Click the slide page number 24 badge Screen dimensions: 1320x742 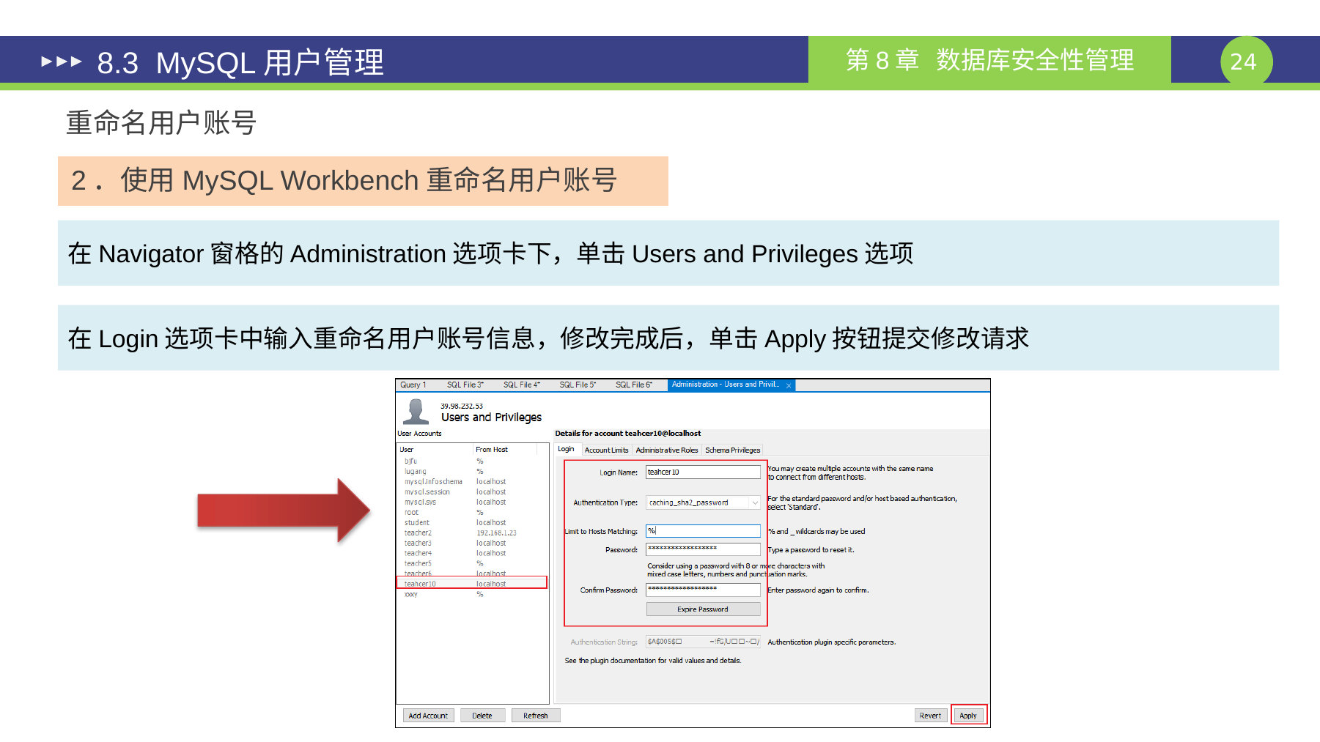pos(1246,62)
